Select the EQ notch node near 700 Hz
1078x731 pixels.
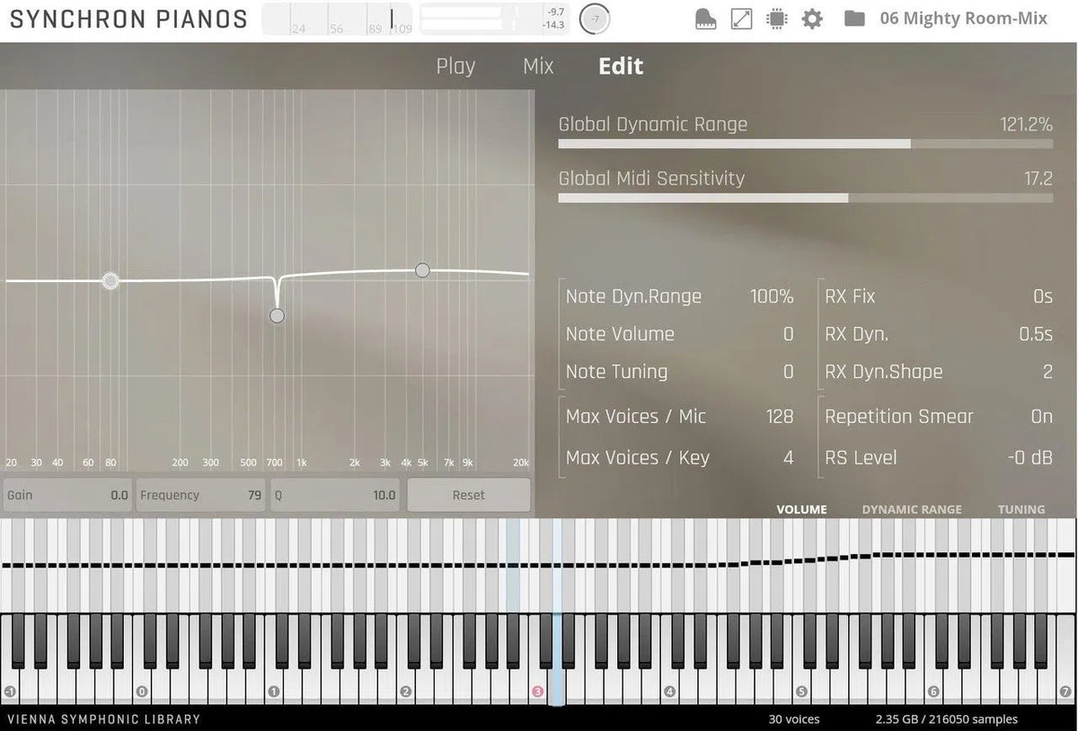pyautogui.click(x=277, y=315)
